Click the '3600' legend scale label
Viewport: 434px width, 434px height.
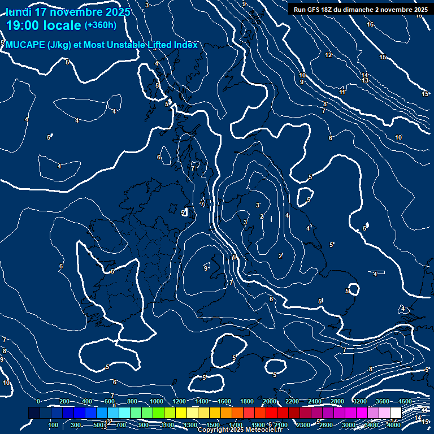click(x=383, y=401)
